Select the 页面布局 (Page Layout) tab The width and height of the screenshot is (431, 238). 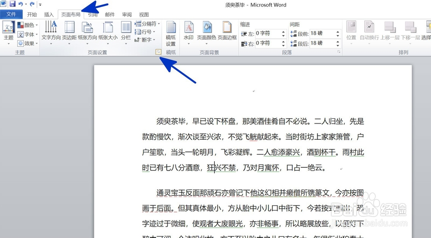(x=71, y=15)
